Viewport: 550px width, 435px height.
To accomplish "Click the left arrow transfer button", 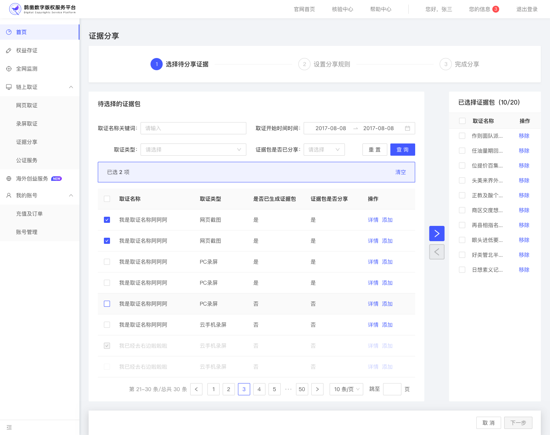I will (x=437, y=252).
